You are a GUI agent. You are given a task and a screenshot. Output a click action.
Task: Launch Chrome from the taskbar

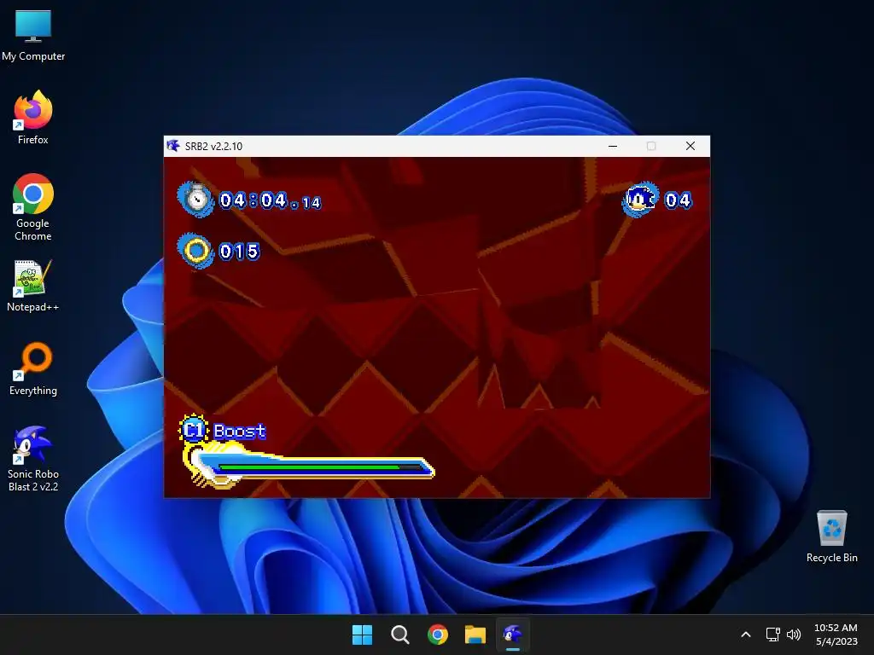pyautogui.click(x=438, y=635)
